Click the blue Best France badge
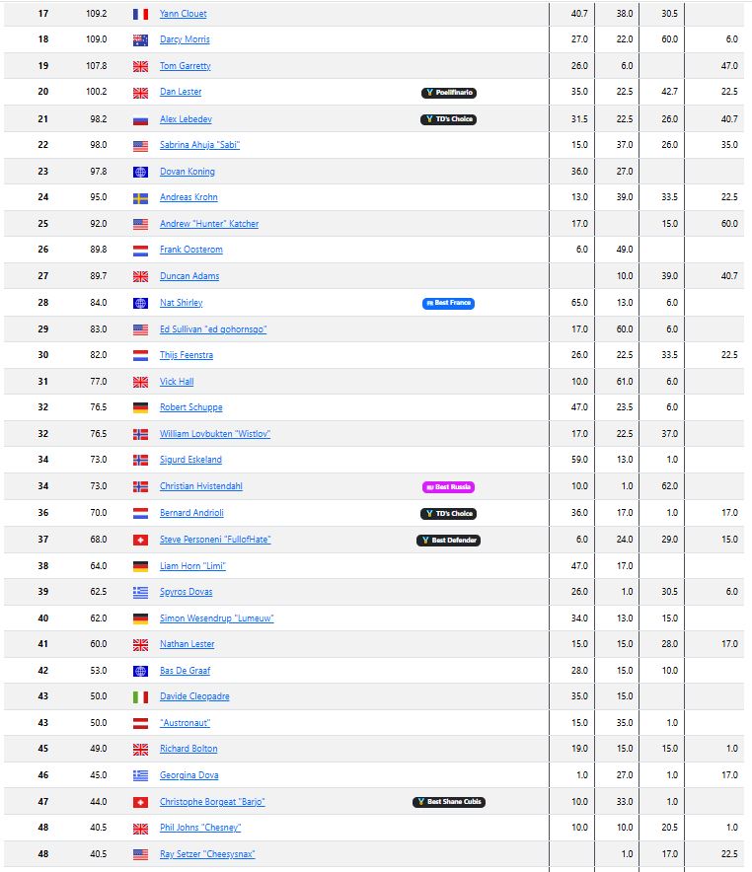The height and width of the screenshot is (872, 752). point(449,303)
